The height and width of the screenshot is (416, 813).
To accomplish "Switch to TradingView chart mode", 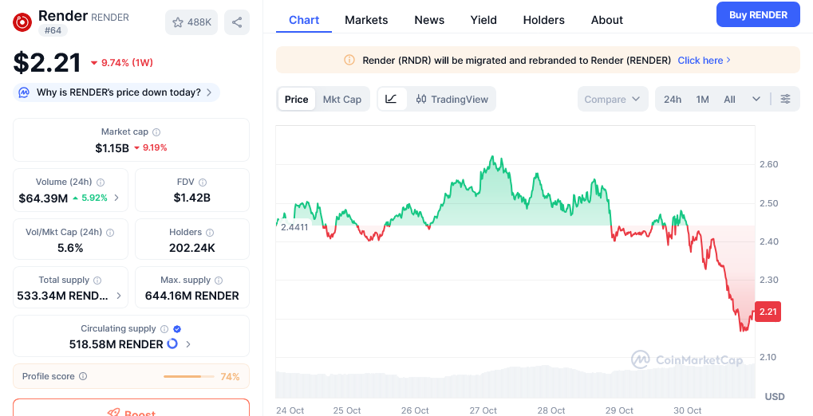I will (x=452, y=99).
